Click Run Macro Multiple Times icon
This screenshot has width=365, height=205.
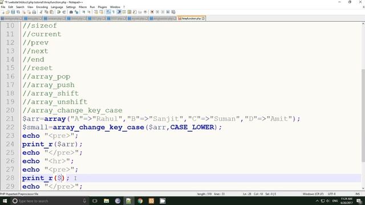tap(168, 12)
